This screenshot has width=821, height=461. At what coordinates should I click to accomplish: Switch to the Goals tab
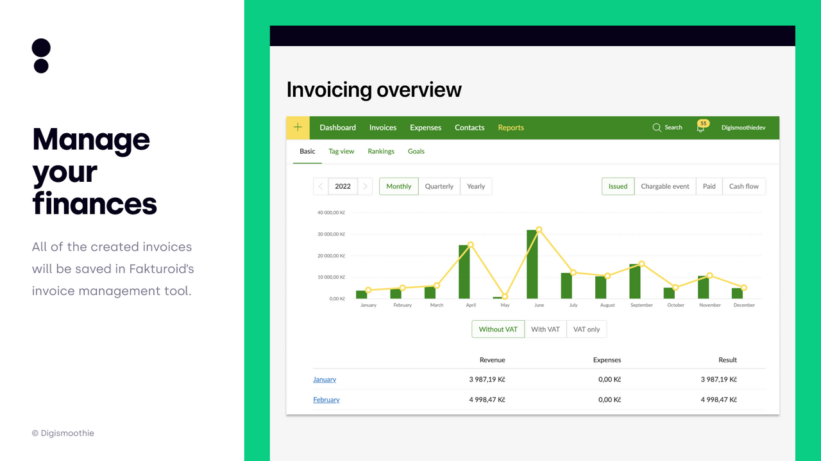pos(416,151)
